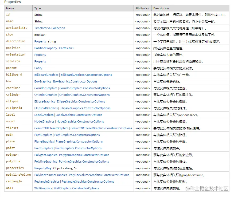Click the 'Properties:' heading text
Viewport: 234px width, 197px height.
pyautogui.click(x=13, y=2)
